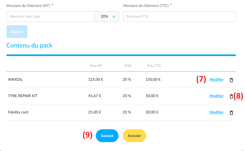Image resolution: width=245 pixels, height=151 pixels.
Task: Focus the Montant TTC input field
Action: [x=179, y=17]
